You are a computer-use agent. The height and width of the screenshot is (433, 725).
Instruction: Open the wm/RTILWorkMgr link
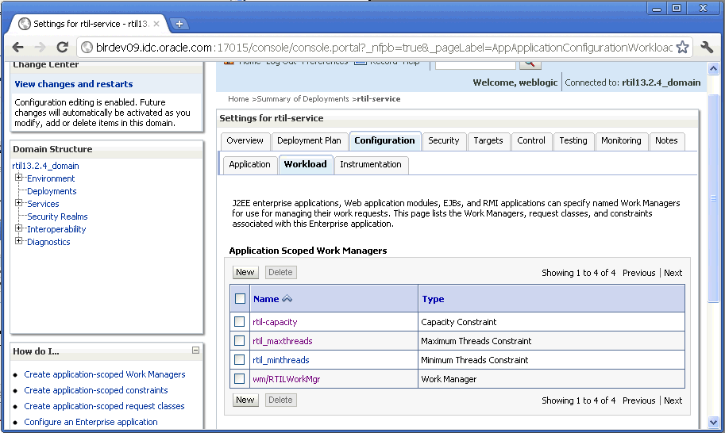[x=286, y=379]
